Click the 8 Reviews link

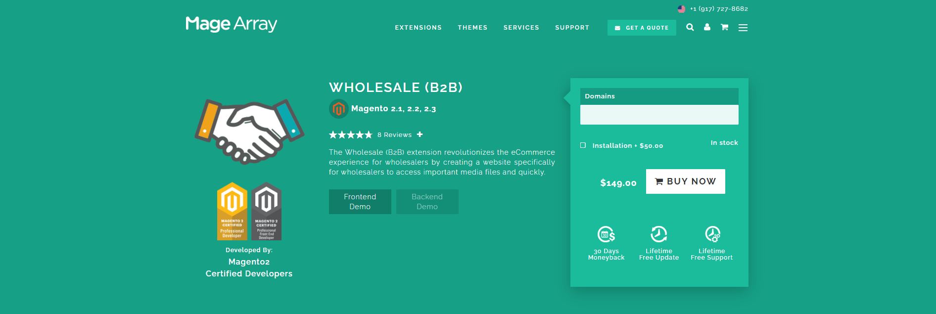coord(394,135)
